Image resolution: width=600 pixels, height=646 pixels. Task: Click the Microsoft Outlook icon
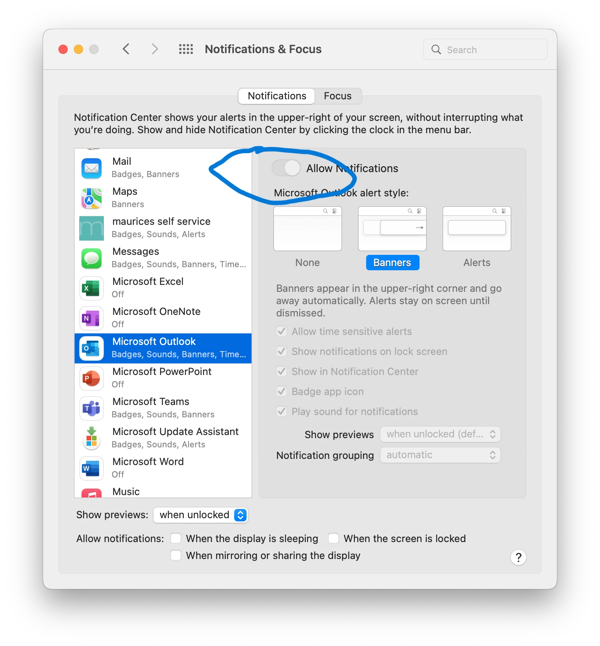click(92, 348)
